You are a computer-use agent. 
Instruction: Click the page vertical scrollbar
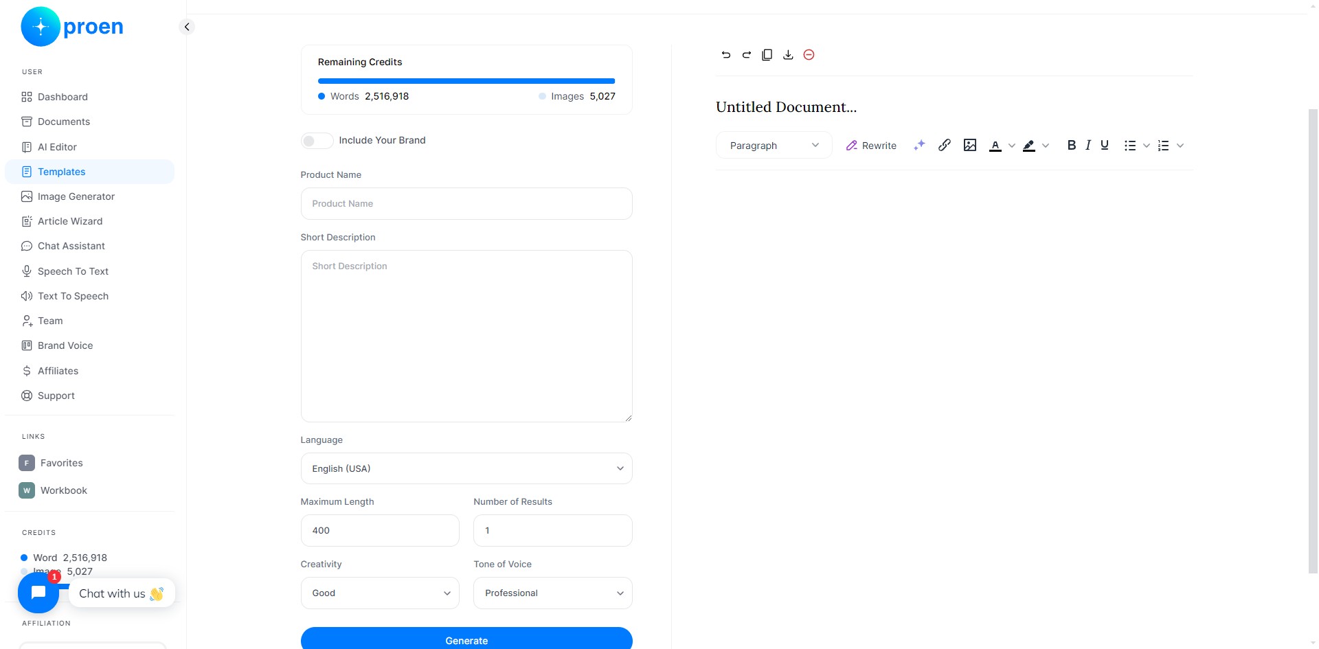[x=1313, y=340]
